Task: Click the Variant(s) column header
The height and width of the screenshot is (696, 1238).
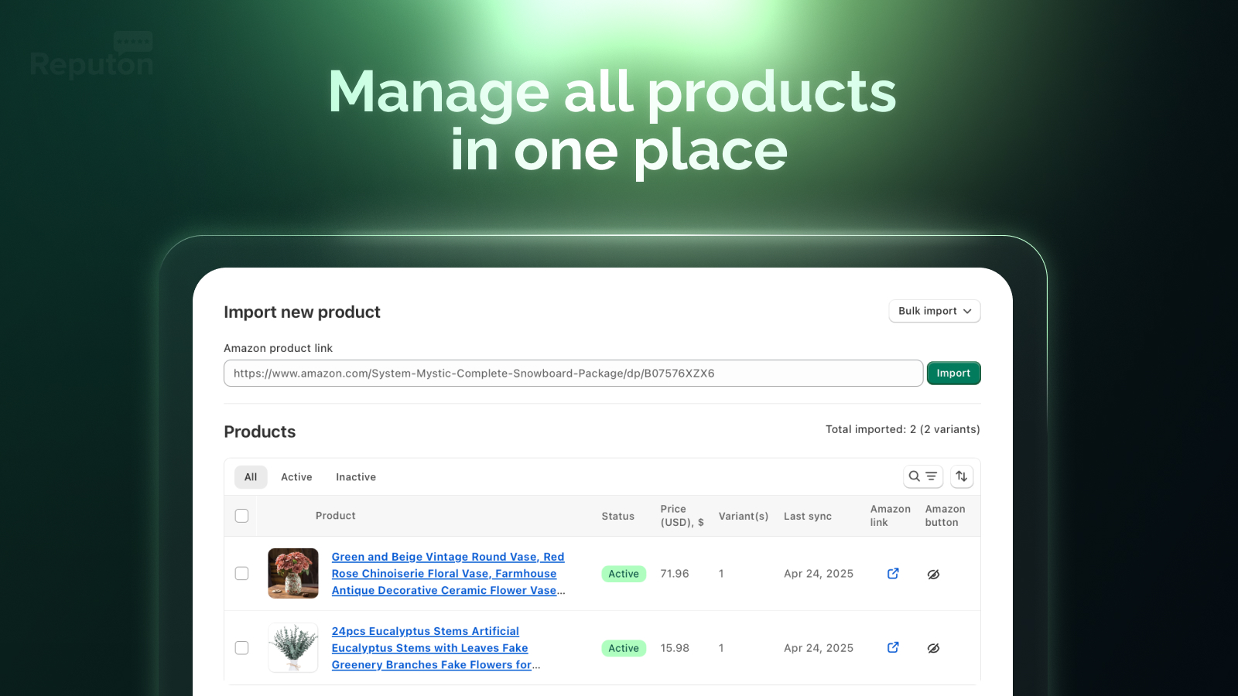Action: pyautogui.click(x=744, y=516)
